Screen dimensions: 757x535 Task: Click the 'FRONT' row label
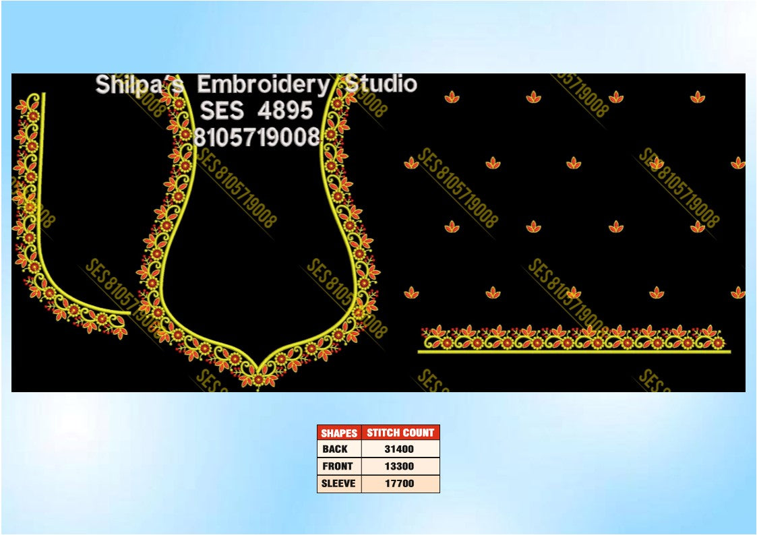[339, 466]
